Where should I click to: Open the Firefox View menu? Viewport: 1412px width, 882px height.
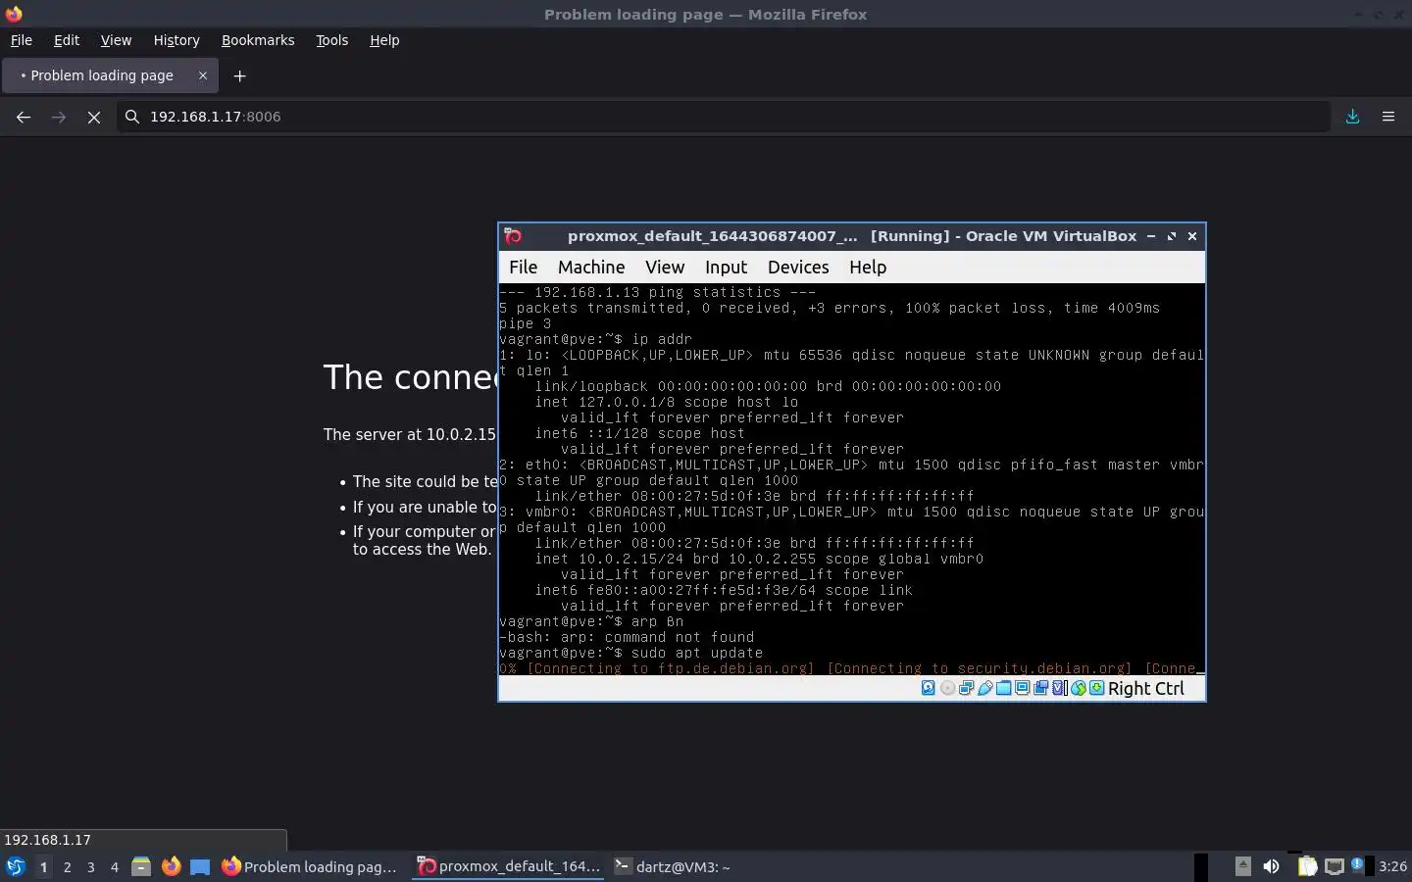(116, 40)
